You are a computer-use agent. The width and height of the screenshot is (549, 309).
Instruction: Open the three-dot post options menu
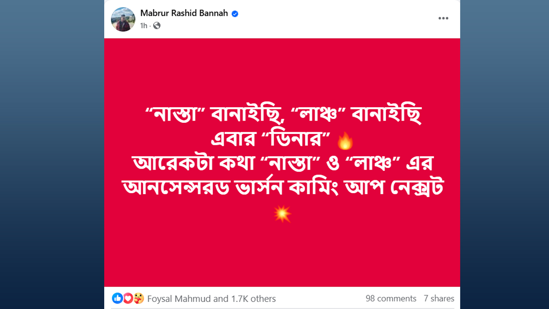443,18
